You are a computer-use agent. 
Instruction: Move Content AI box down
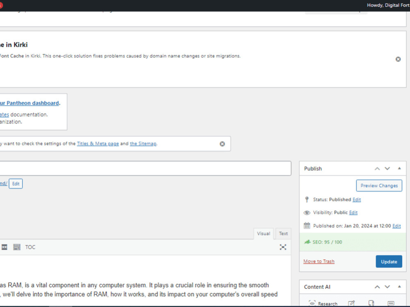387,287
